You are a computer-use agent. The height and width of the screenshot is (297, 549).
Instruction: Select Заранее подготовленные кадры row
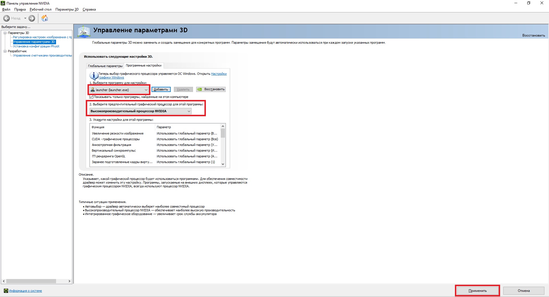click(x=155, y=162)
